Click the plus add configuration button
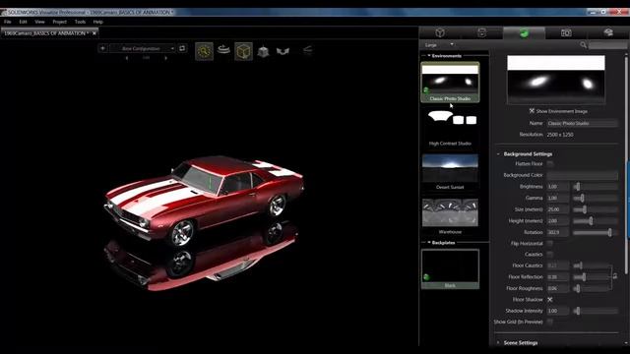This screenshot has width=630, height=354. tap(102, 48)
